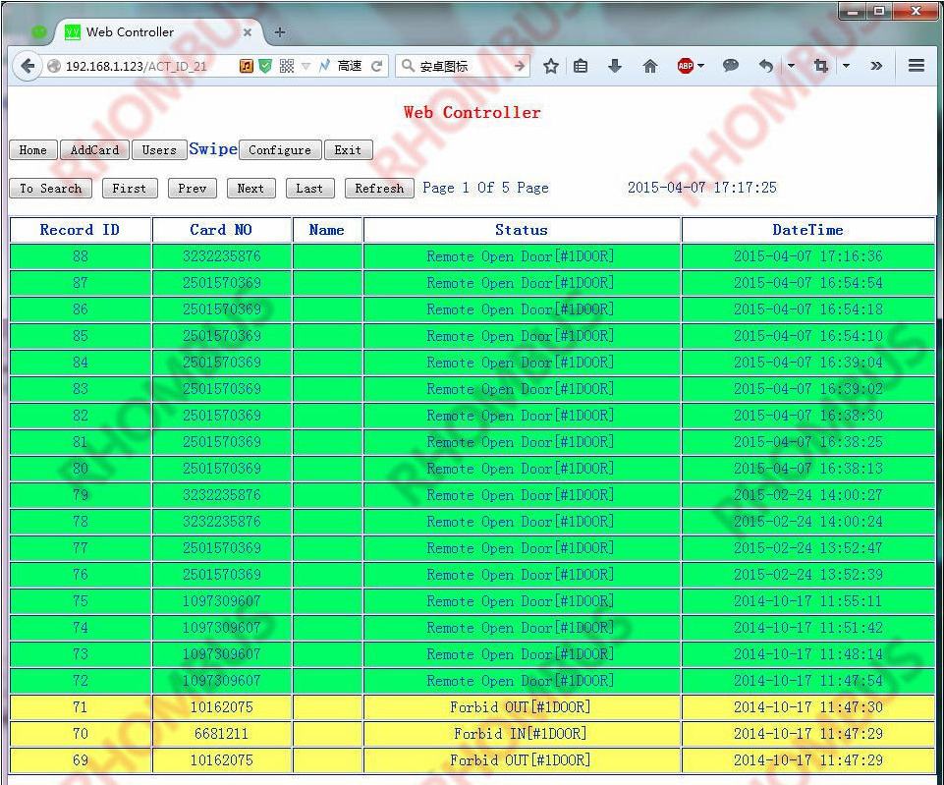Go to Next page of records
This screenshot has height=785, width=944.
(250, 189)
